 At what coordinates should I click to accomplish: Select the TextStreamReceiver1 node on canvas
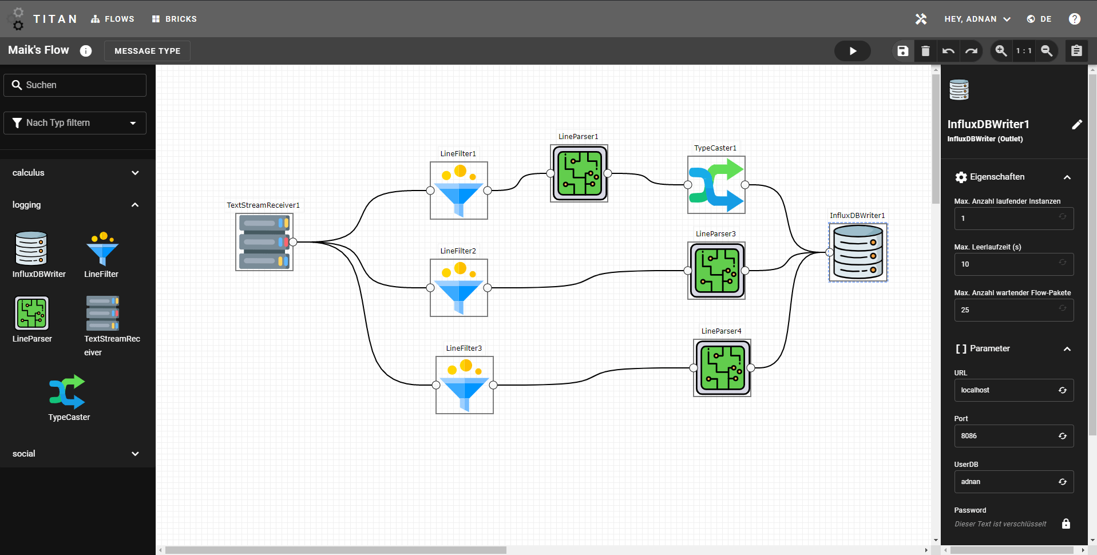point(264,242)
